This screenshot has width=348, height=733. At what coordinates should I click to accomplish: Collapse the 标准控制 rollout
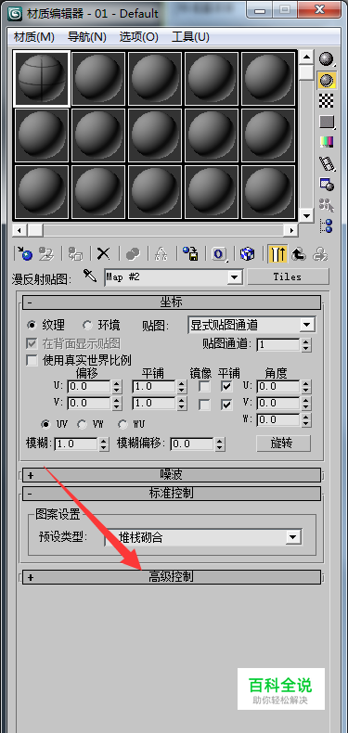(x=171, y=494)
